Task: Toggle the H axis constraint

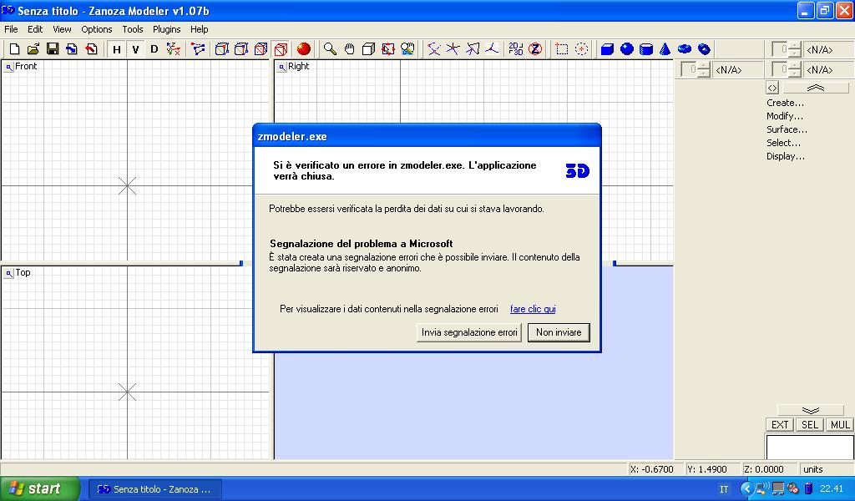Action: pos(116,49)
